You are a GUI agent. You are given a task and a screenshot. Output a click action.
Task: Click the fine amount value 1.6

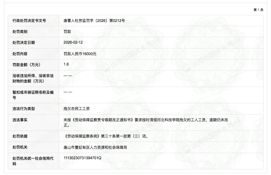click(66, 64)
